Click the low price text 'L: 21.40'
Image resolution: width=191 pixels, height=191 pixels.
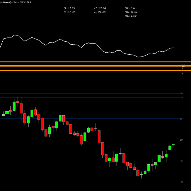coord(100,12)
